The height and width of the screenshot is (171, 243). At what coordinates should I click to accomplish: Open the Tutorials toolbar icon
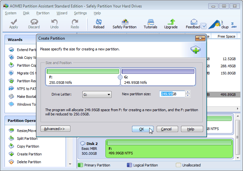[x=151, y=22]
